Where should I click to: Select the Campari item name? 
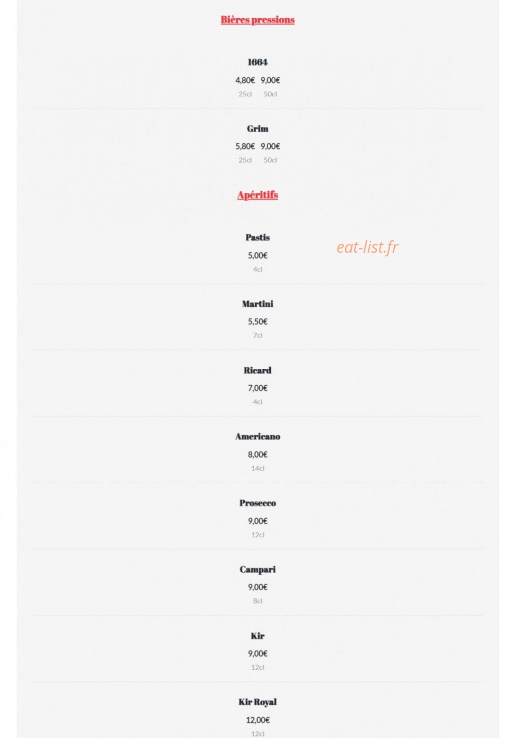(x=257, y=570)
